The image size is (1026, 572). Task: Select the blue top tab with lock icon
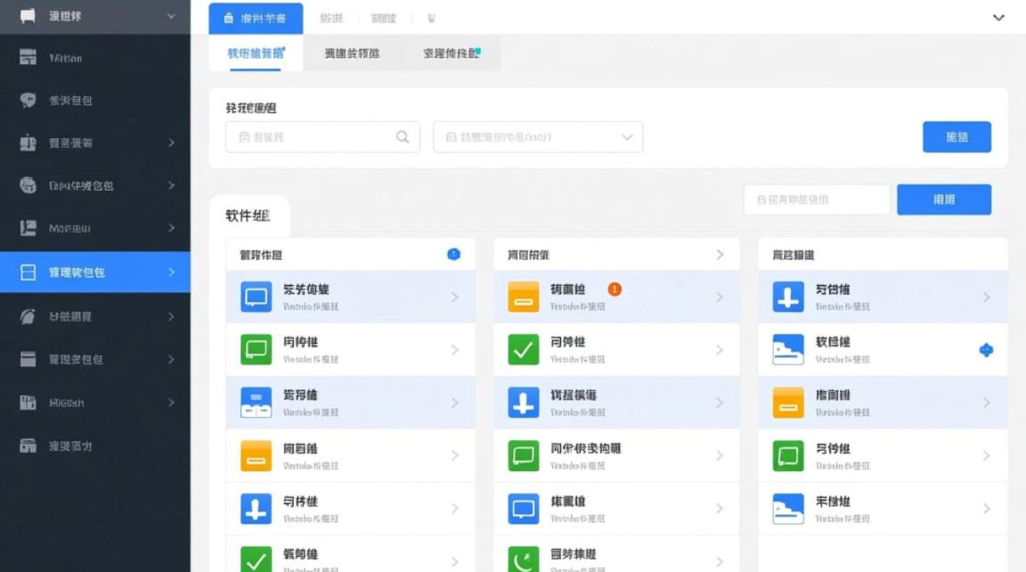(x=256, y=18)
